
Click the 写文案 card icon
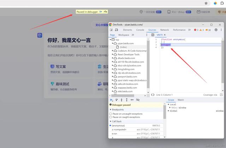52,66
